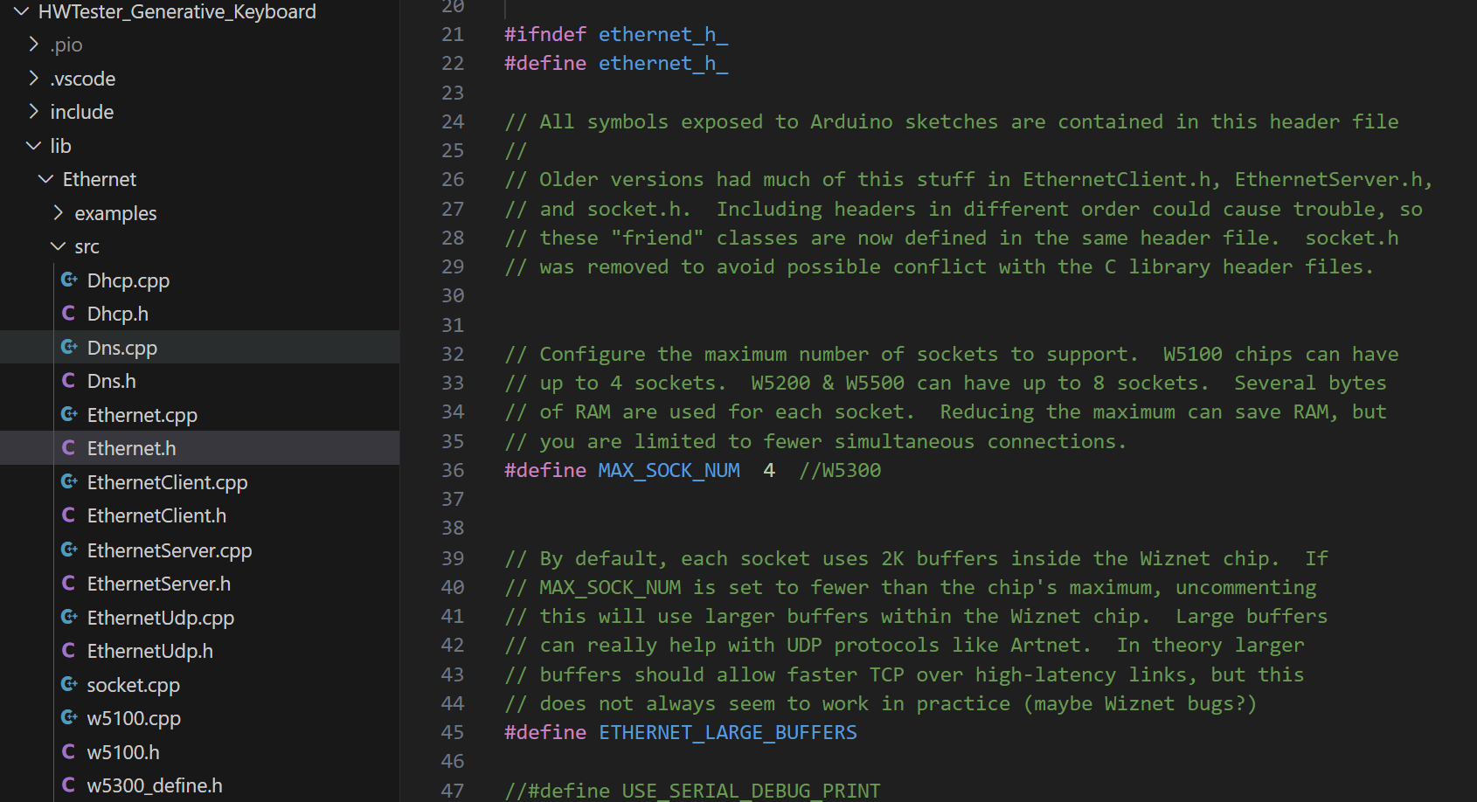The height and width of the screenshot is (802, 1477).
Task: Click the C++ icon beside w5100.cpp
Action: (69, 718)
